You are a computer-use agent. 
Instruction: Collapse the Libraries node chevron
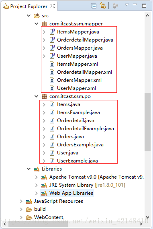tap(29, 169)
